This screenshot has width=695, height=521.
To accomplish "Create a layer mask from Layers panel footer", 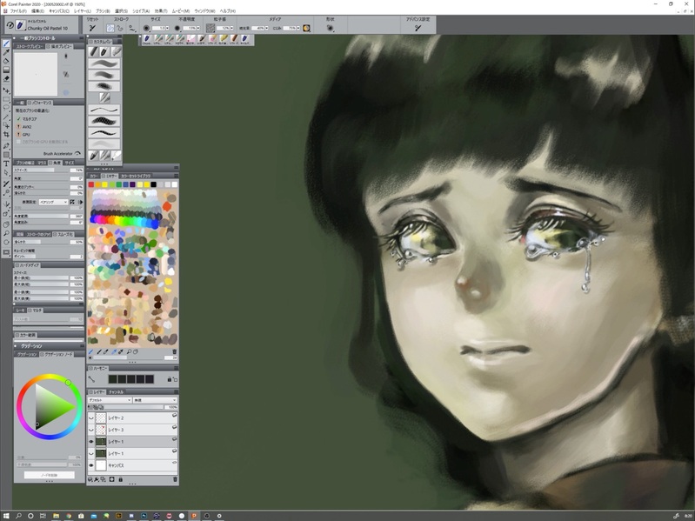I will point(111,479).
